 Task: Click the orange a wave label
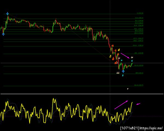(x=113, y=46)
